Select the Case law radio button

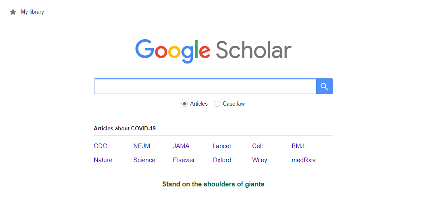[x=217, y=104]
